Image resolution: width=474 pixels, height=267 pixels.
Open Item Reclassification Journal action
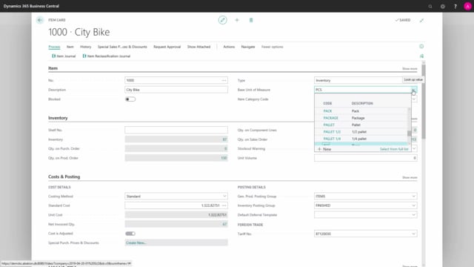tap(107, 56)
